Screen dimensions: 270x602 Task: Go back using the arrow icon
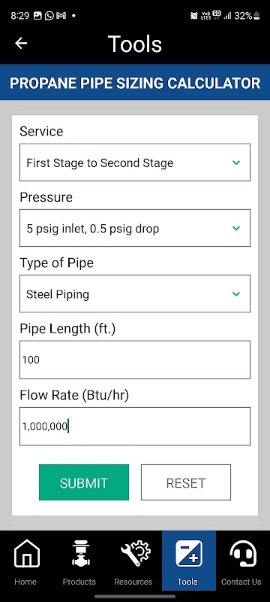(x=21, y=44)
